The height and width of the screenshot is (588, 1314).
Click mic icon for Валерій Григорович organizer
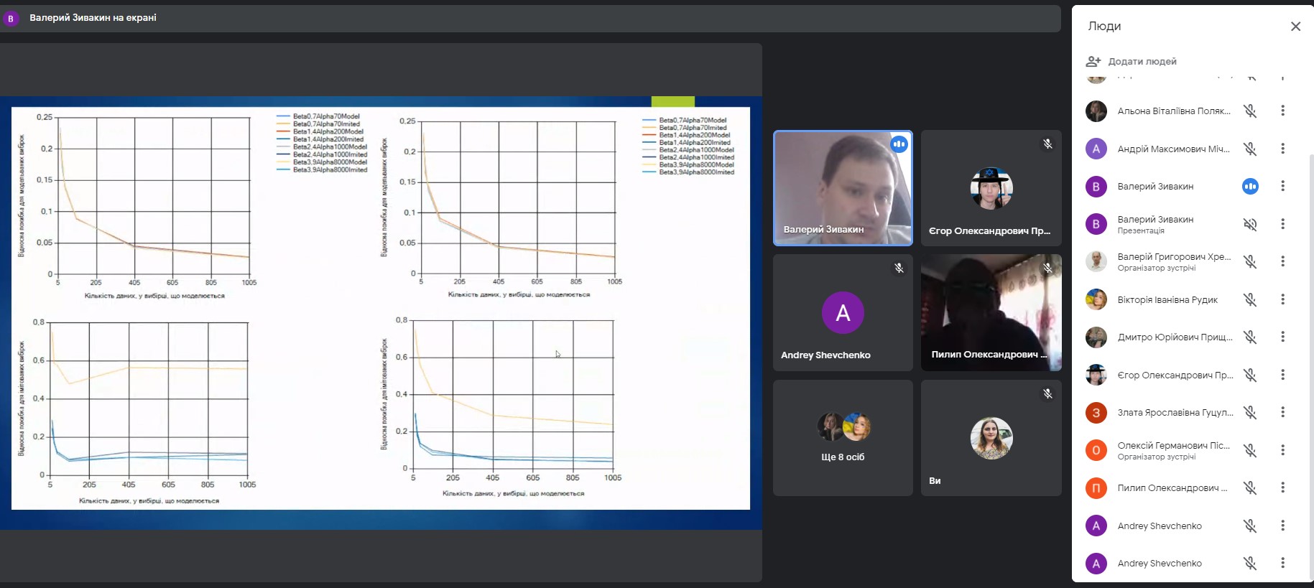tap(1250, 261)
